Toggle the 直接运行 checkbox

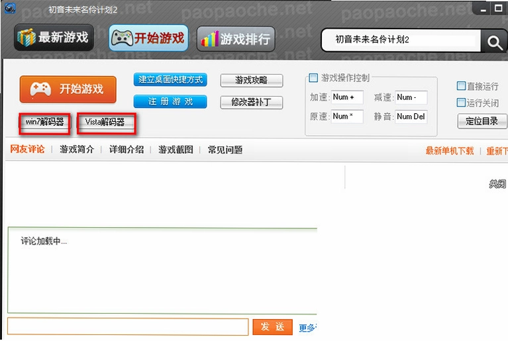click(461, 86)
